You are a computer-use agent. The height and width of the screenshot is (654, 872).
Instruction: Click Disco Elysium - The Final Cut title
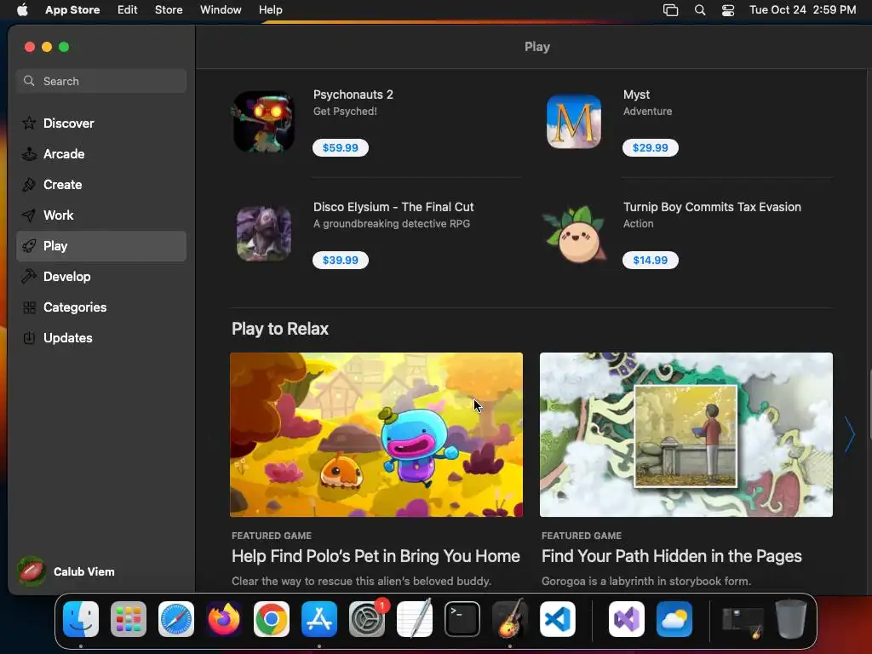(x=393, y=207)
